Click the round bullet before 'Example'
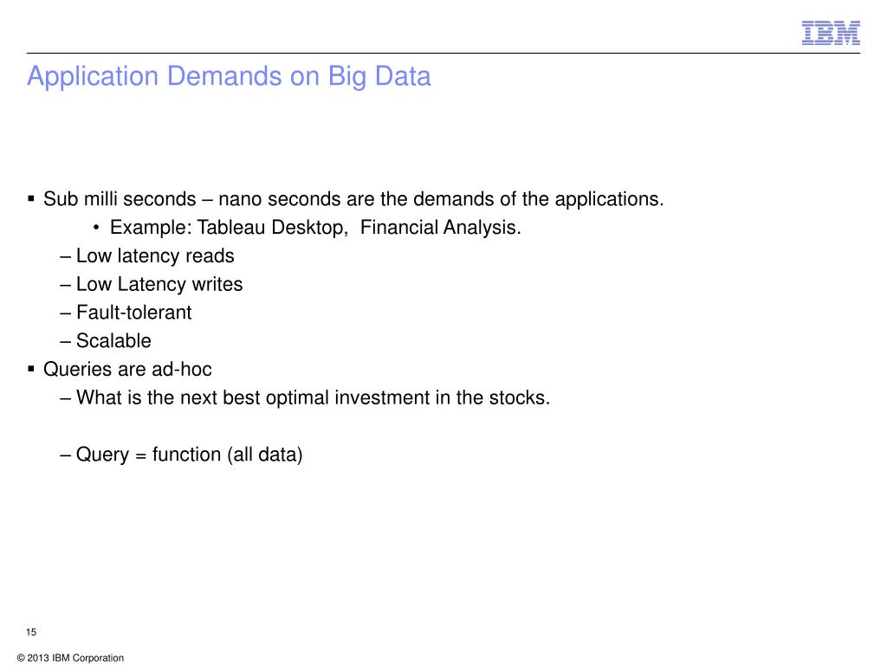 pyautogui.click(x=97, y=228)
